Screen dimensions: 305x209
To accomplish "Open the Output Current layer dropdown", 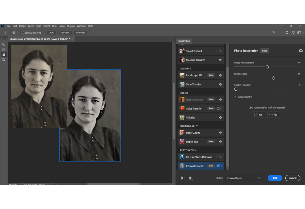I will 244,178.
